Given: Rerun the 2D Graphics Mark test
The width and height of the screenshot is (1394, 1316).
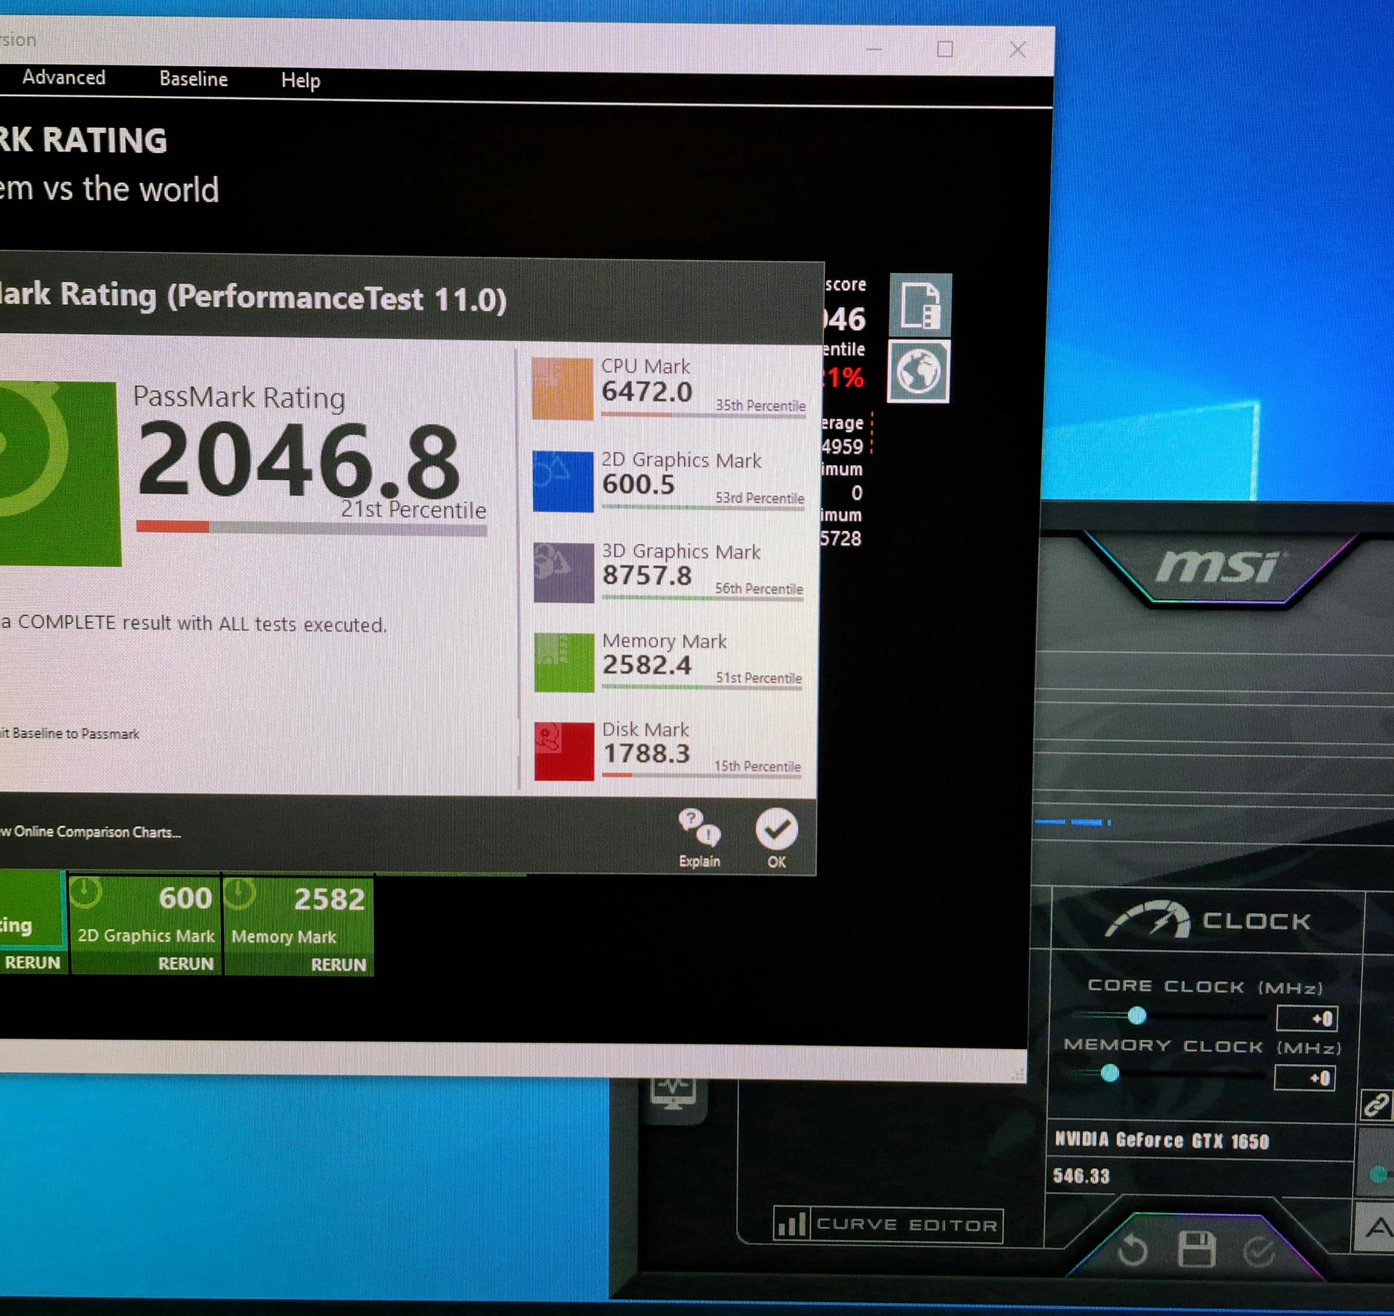Looking at the screenshot, I should [185, 964].
